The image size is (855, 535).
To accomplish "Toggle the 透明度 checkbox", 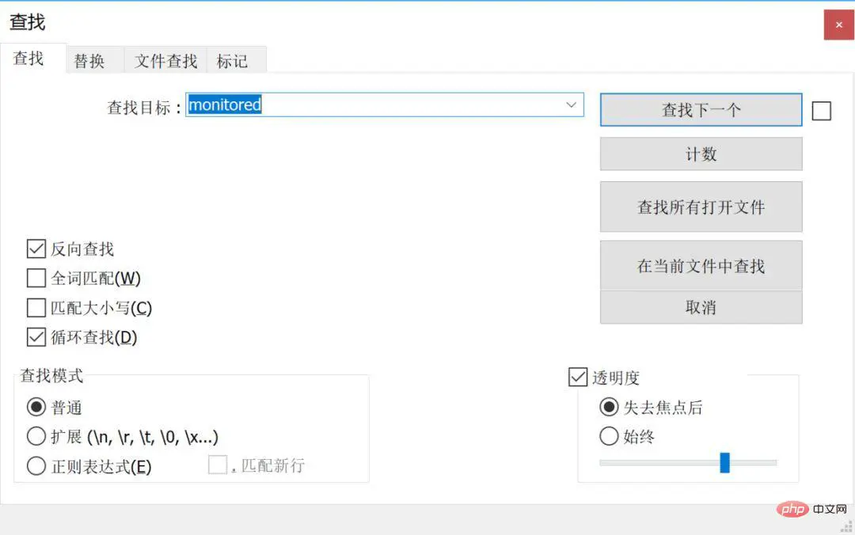I will pos(578,378).
